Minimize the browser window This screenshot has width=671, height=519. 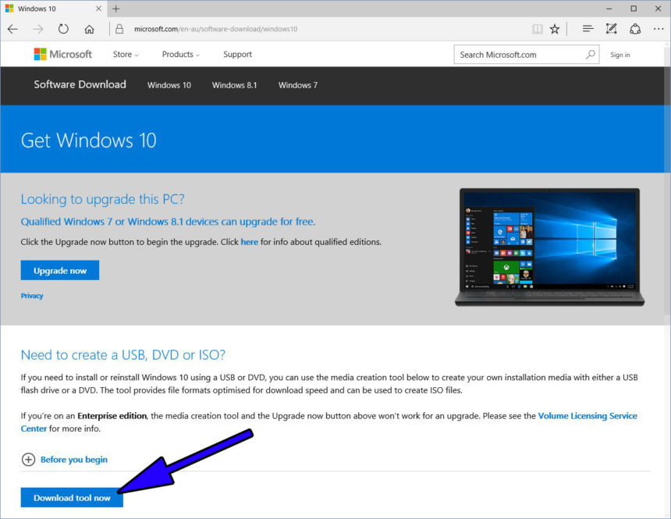pos(609,9)
